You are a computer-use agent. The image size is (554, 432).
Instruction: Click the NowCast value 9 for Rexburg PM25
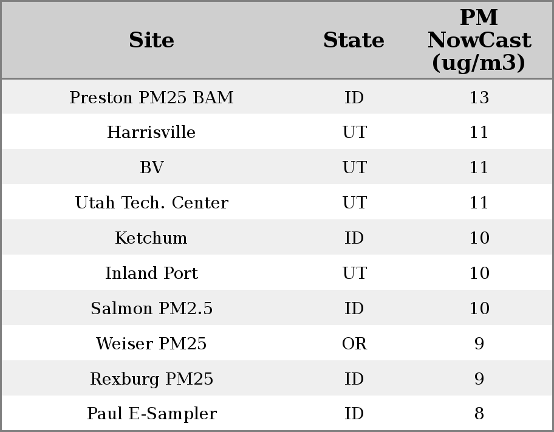coord(479,379)
